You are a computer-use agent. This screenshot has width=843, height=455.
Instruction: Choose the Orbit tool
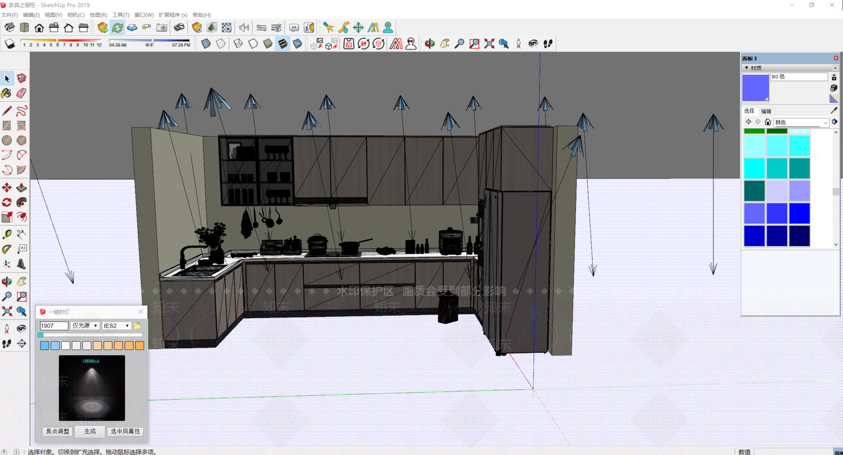[7, 282]
